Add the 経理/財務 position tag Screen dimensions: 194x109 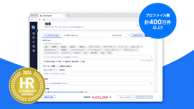click(x=94, y=53)
